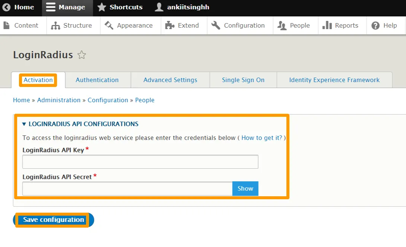Switch to the Authentication tab

coord(97,80)
